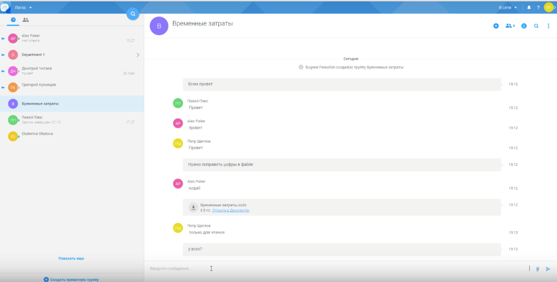The image size is (557, 282).
Task: Click the pin icon beside Alex Paker
Action: tap(3, 39)
